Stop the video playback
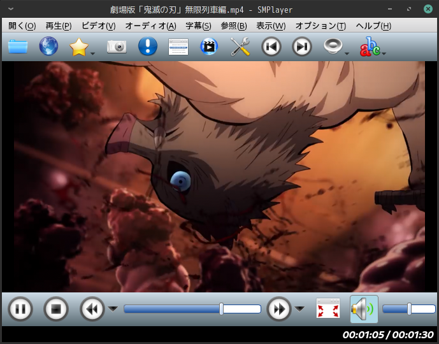Viewport: 439px width, 344px height. [x=56, y=309]
